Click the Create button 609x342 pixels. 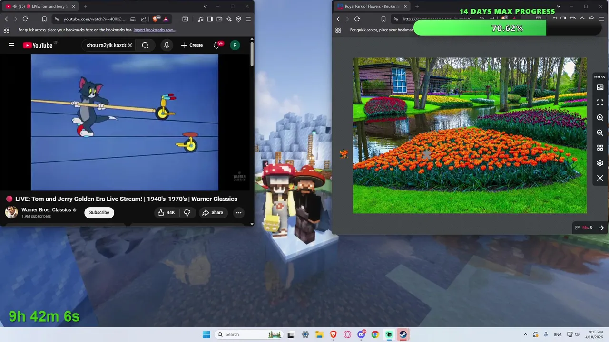pyautogui.click(x=192, y=45)
